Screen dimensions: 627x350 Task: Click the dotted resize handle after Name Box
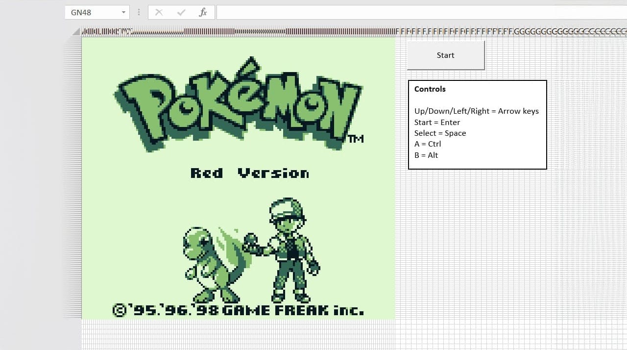[139, 12]
